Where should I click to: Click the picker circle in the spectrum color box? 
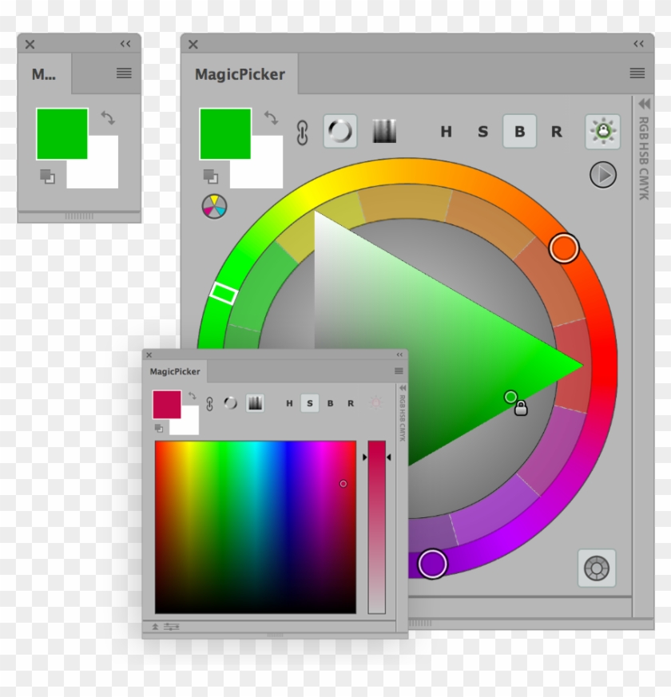pyautogui.click(x=343, y=484)
